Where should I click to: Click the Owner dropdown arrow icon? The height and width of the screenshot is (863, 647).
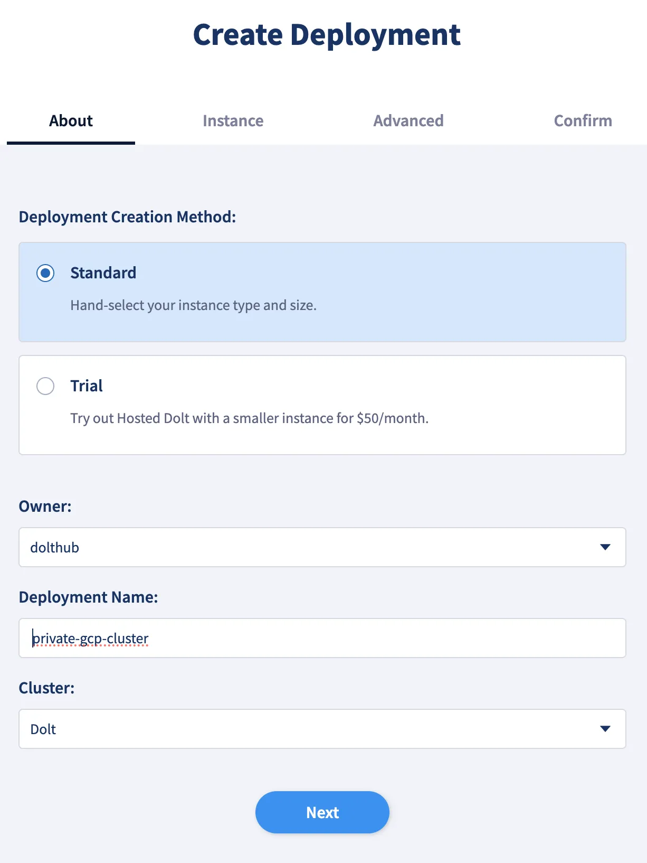tap(605, 547)
